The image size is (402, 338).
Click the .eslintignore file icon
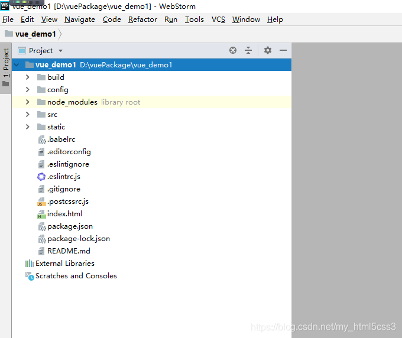tap(41, 164)
